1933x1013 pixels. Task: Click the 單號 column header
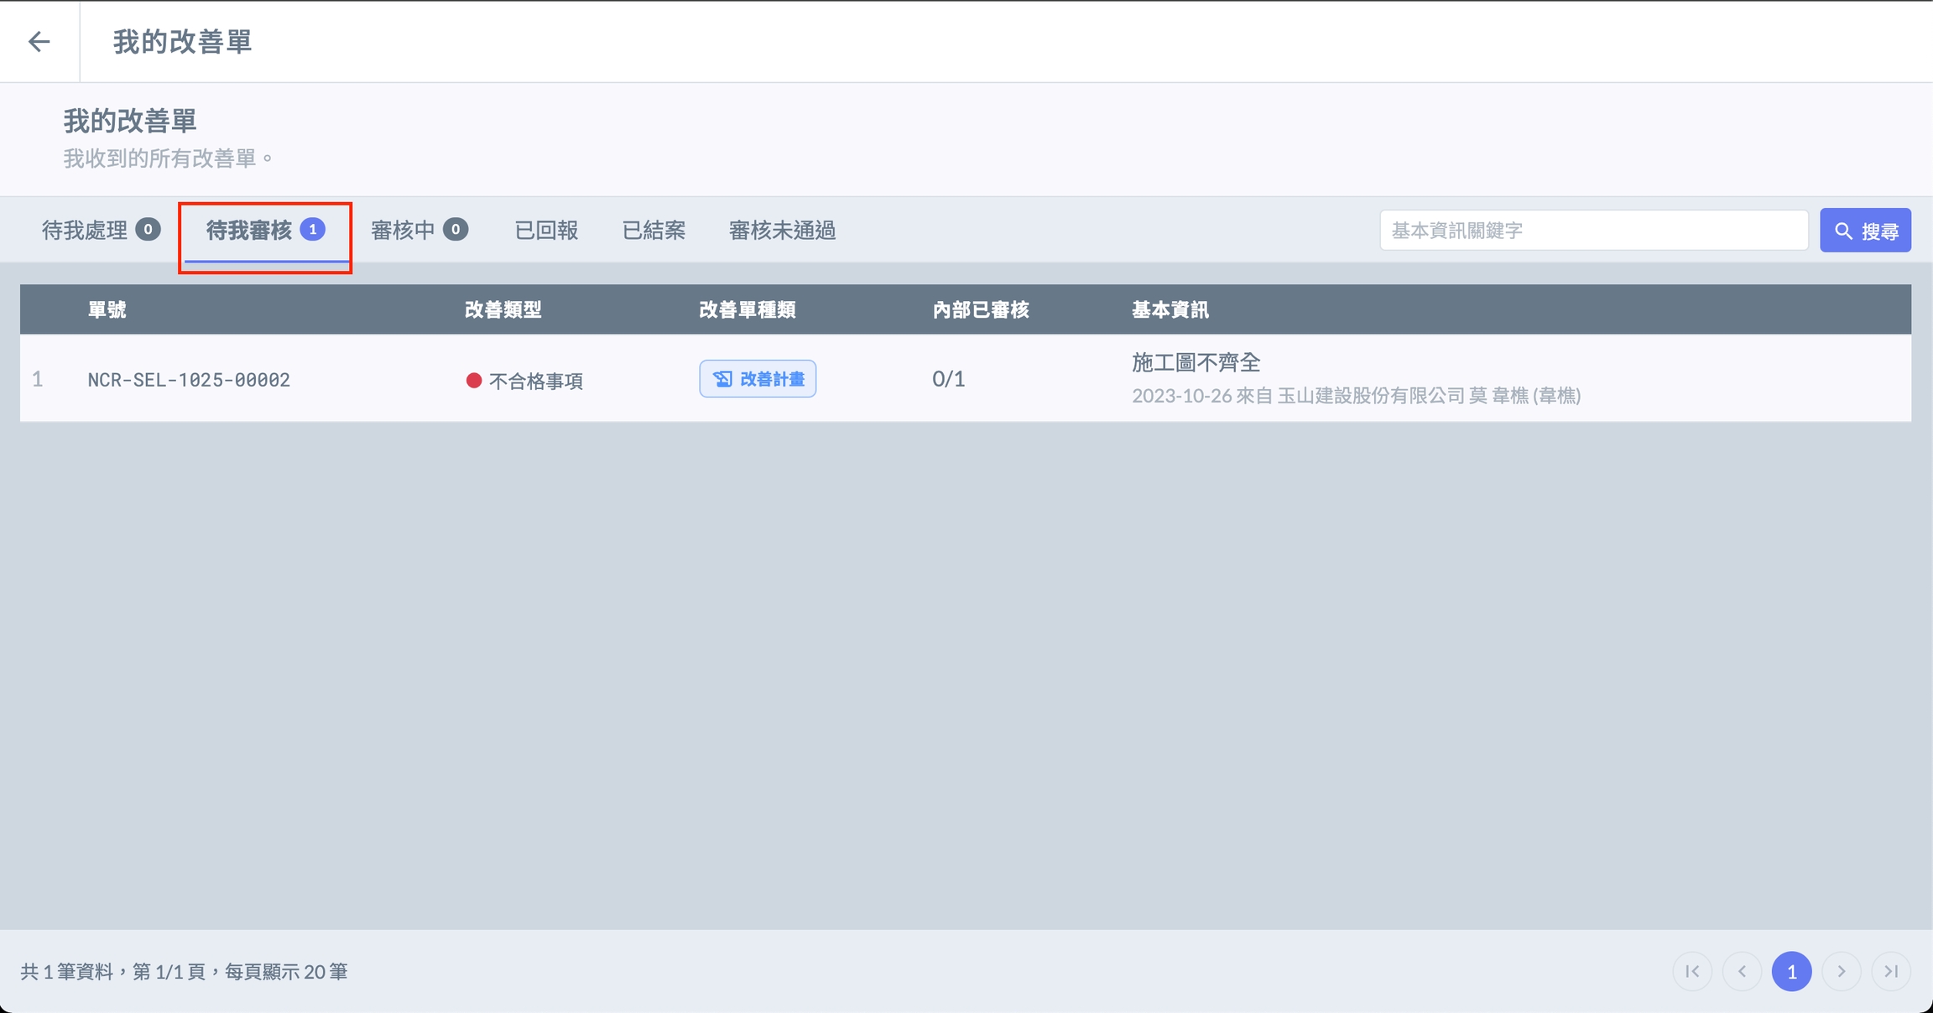tap(107, 309)
